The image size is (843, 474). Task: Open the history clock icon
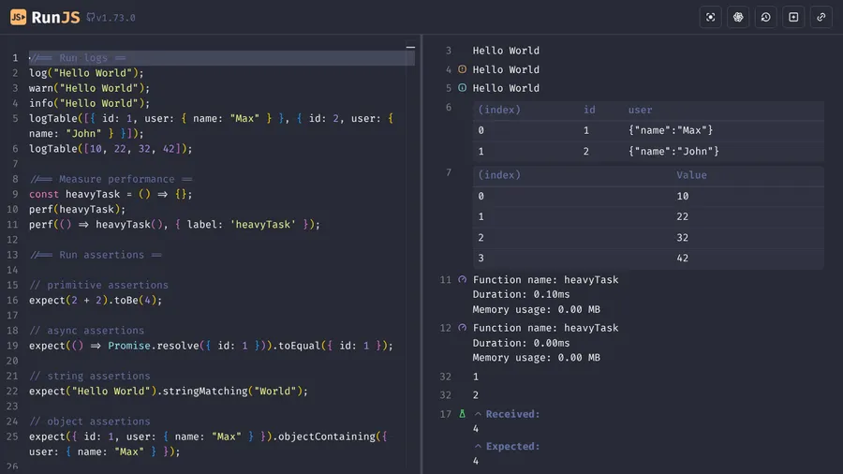coord(765,17)
